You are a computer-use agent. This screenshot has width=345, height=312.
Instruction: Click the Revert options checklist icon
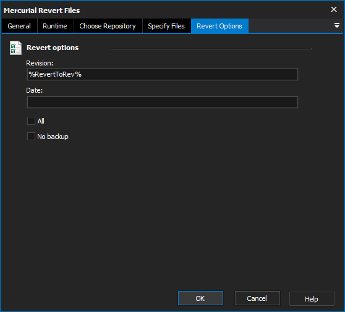pyautogui.click(x=15, y=48)
